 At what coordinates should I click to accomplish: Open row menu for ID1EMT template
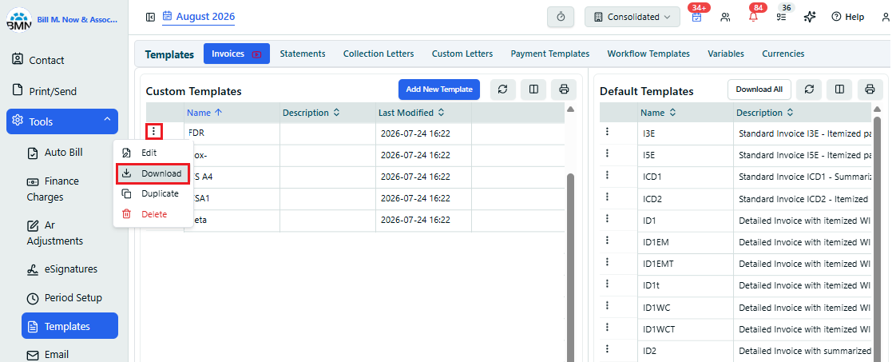pyautogui.click(x=608, y=262)
